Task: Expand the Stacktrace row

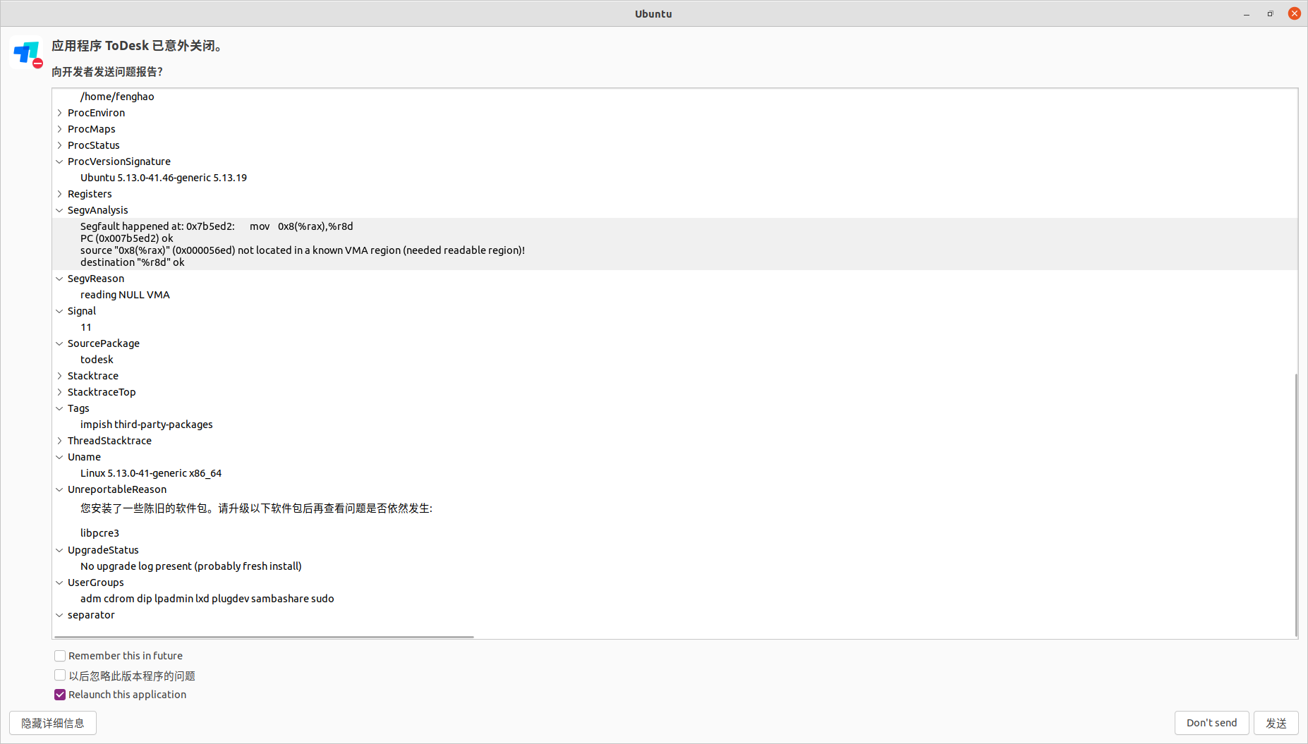Action: [60, 376]
